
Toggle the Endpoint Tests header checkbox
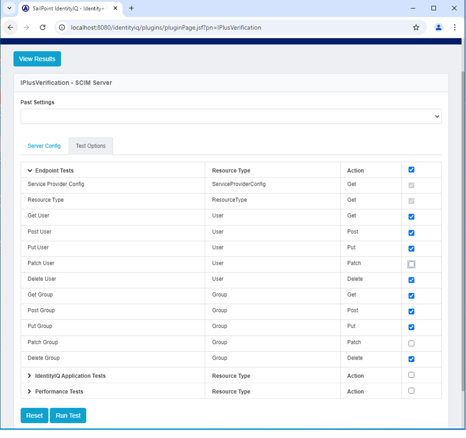tap(412, 170)
